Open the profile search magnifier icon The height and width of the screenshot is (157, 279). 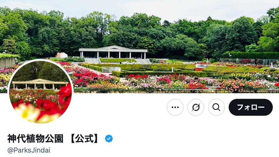[x=216, y=107]
